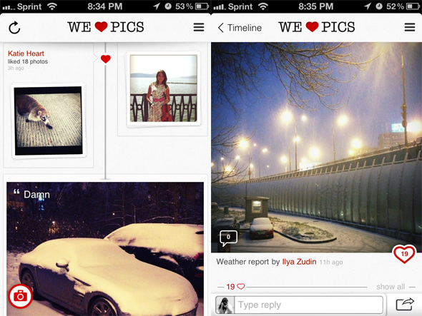Tap the refresh icon on the timeline screen
The height and width of the screenshot is (316, 422).
[x=14, y=28]
